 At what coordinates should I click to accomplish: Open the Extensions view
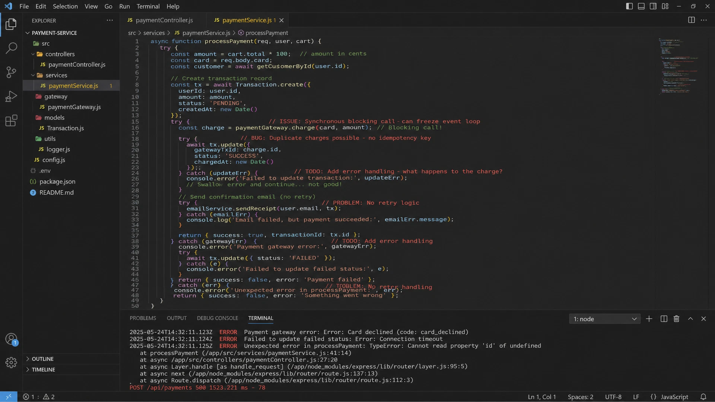(11, 120)
